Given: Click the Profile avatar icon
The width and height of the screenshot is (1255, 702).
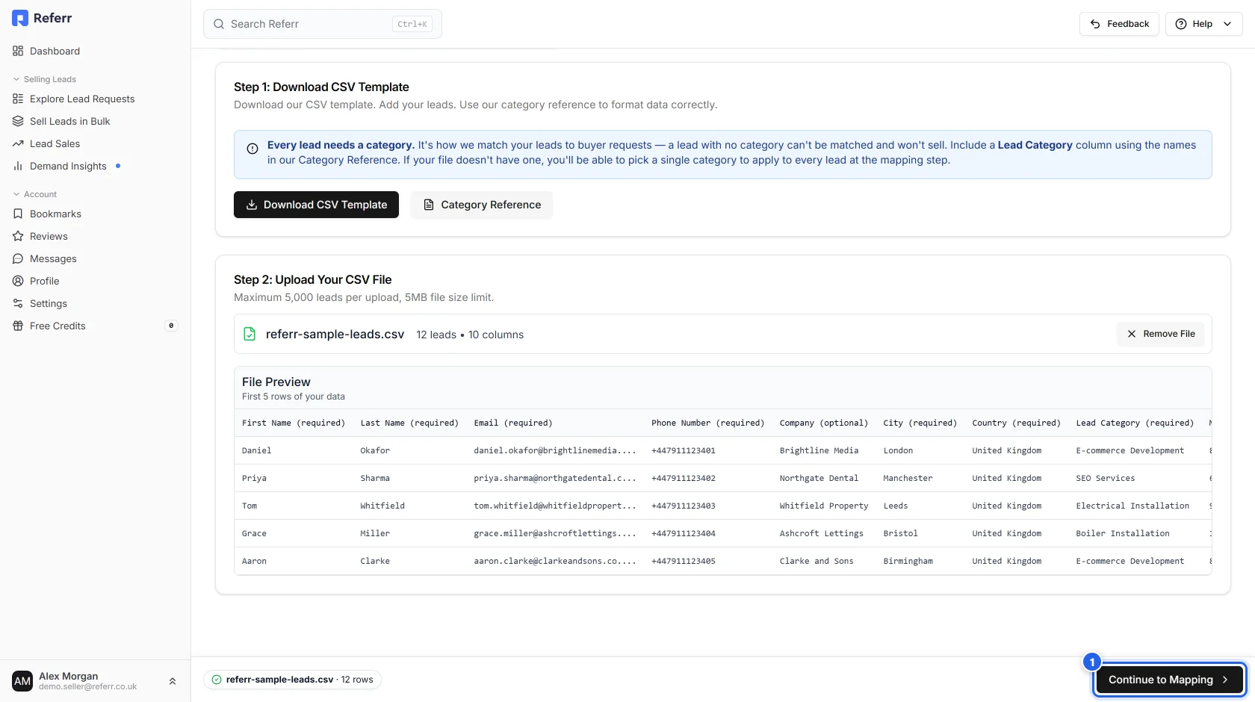Looking at the screenshot, I should [18, 281].
